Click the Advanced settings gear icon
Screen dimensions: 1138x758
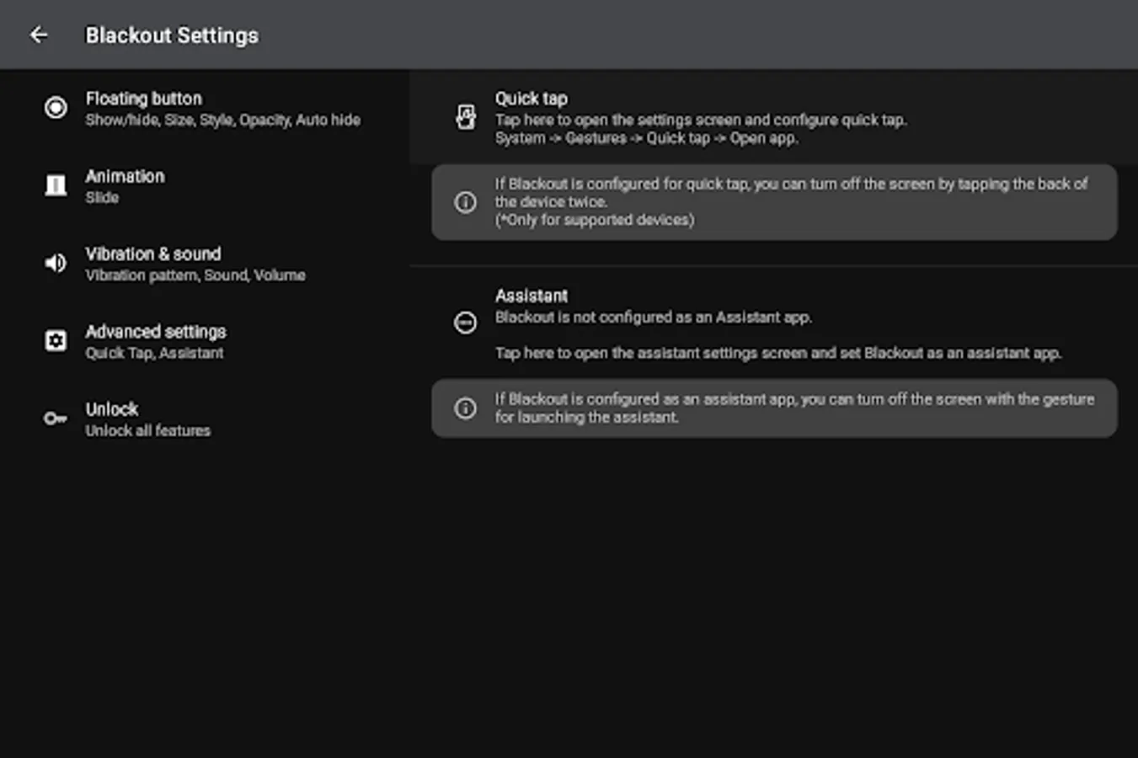pyautogui.click(x=56, y=341)
